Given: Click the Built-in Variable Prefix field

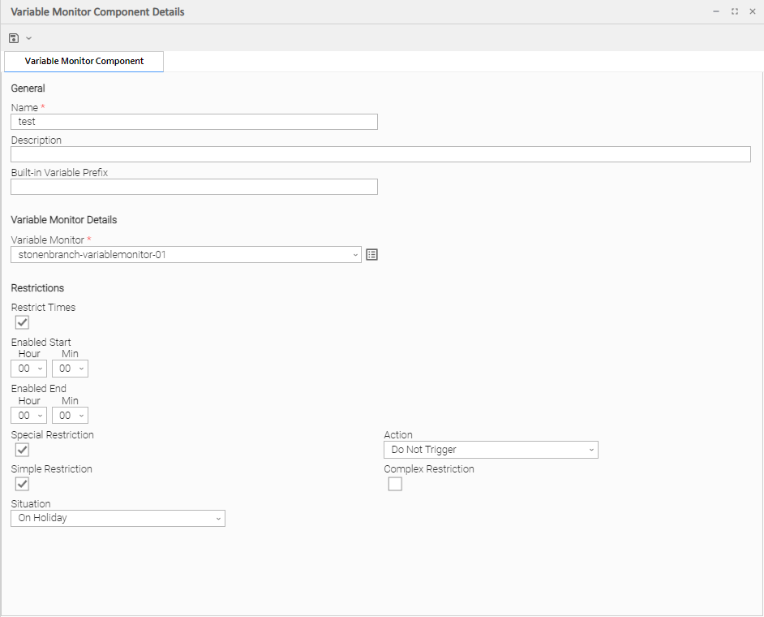Looking at the screenshot, I should [194, 187].
